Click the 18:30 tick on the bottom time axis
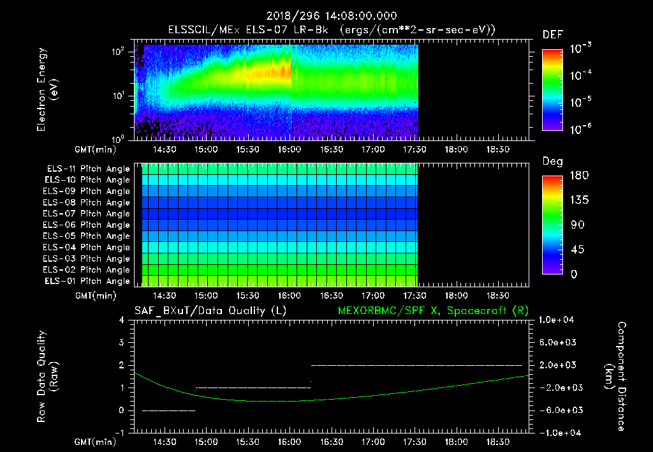653x452 pixels. (x=498, y=442)
